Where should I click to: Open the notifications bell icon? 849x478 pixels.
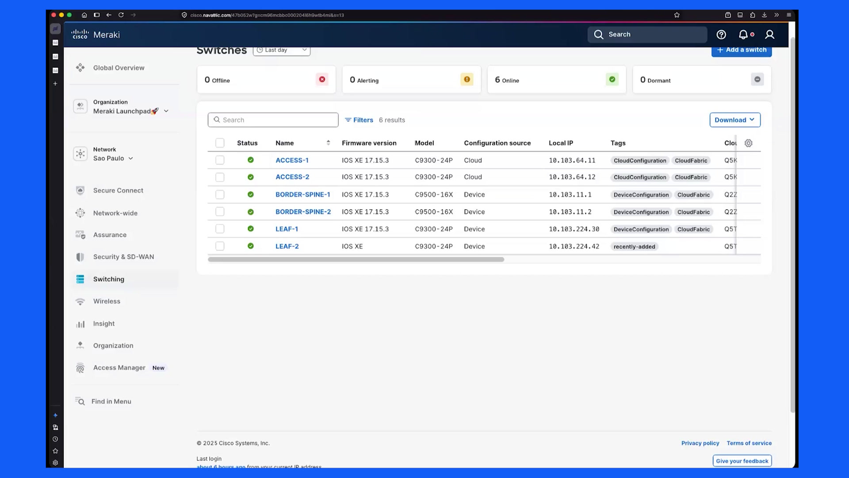coord(743,35)
